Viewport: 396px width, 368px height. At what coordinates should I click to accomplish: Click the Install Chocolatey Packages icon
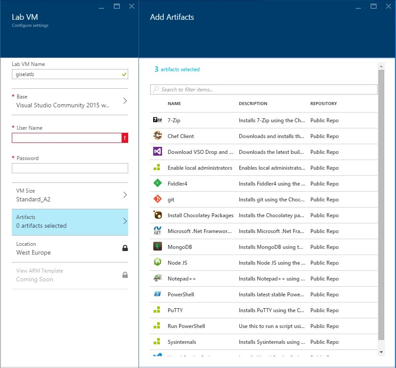point(158,215)
